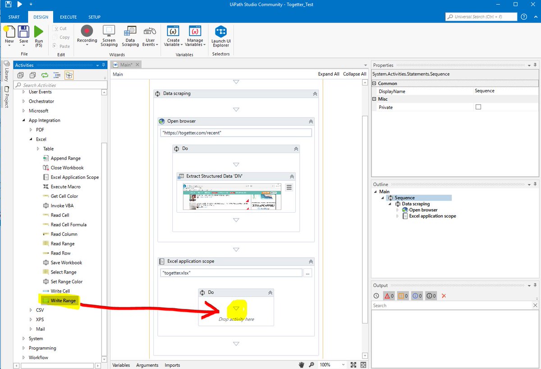Viewport: 541px width, 369px height.
Task: Open the Arguments panel
Action: pos(147,365)
